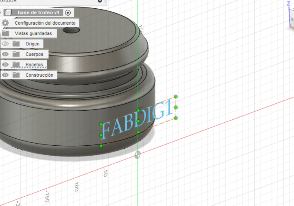Screen dimensions: 294x206
Task: Click the top-edge middle handle of the FABDIG1 text box
Action: tap(139, 111)
